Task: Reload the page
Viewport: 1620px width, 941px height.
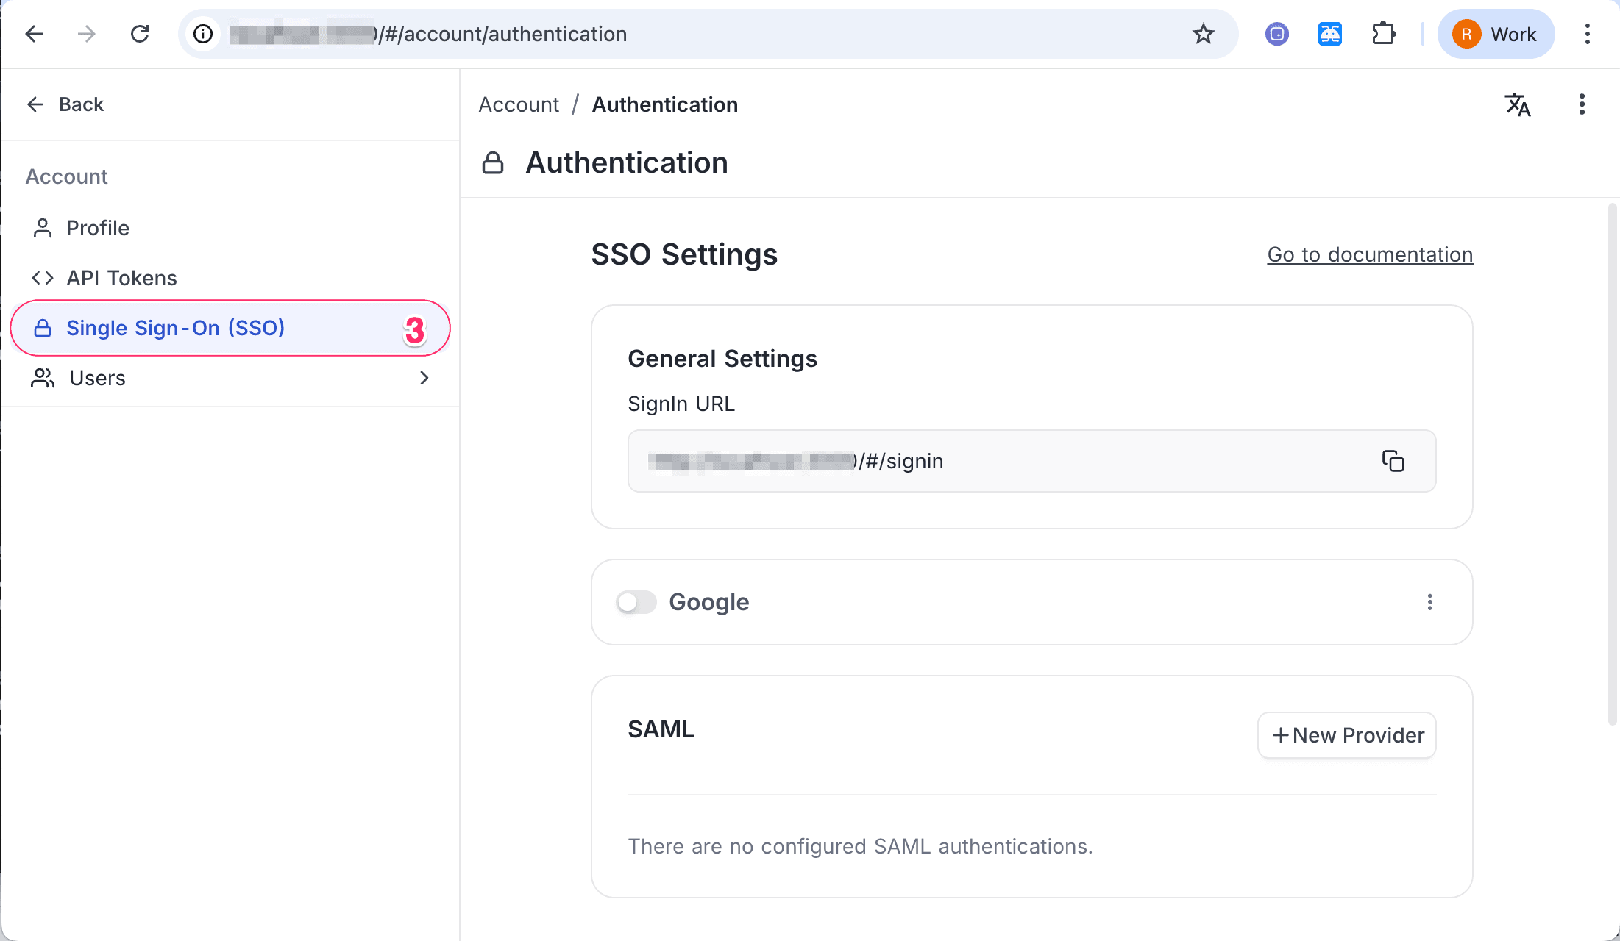Action: click(141, 34)
